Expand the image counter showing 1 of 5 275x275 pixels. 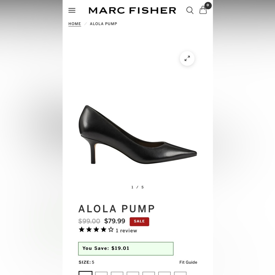point(137,187)
